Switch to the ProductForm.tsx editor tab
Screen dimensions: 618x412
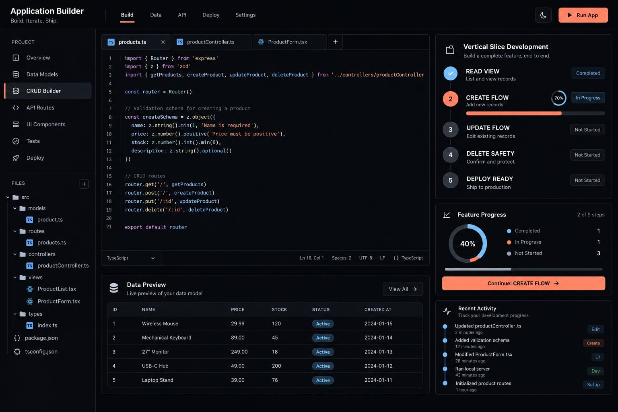290,42
